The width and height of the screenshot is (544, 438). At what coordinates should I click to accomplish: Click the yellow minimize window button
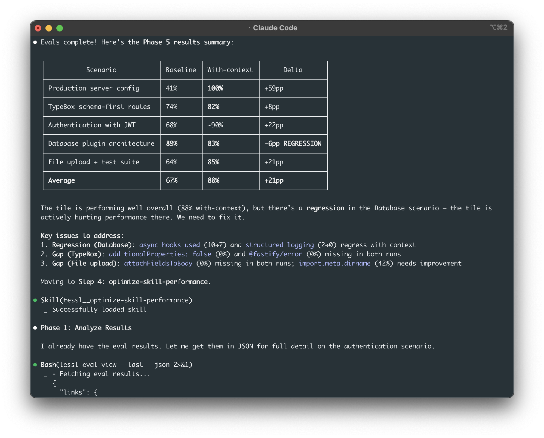pyautogui.click(x=49, y=28)
